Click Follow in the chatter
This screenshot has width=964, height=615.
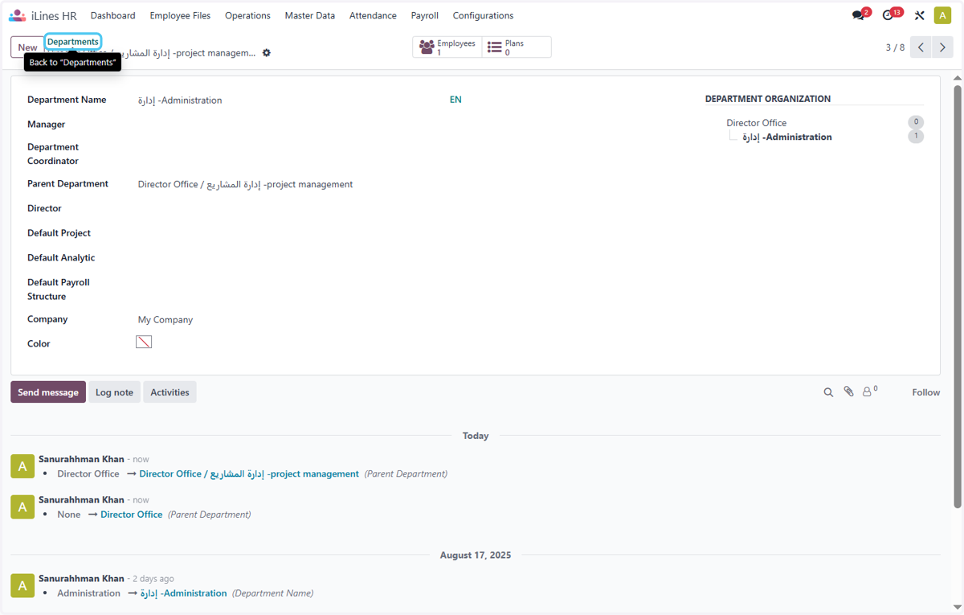[925, 392]
